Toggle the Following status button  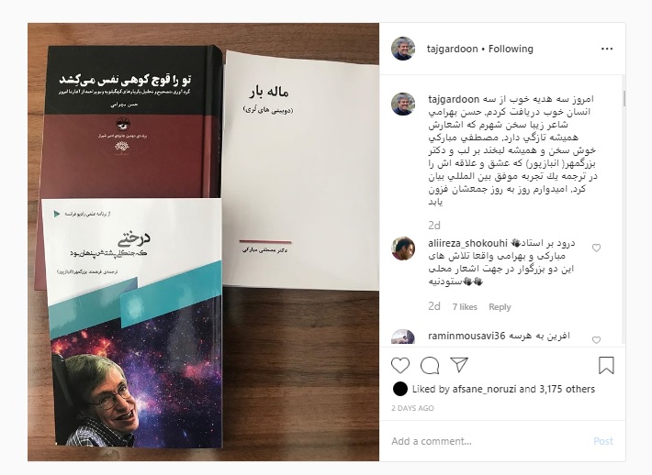point(511,49)
